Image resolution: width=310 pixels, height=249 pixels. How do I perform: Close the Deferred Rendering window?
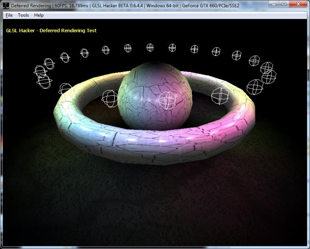[298, 4]
